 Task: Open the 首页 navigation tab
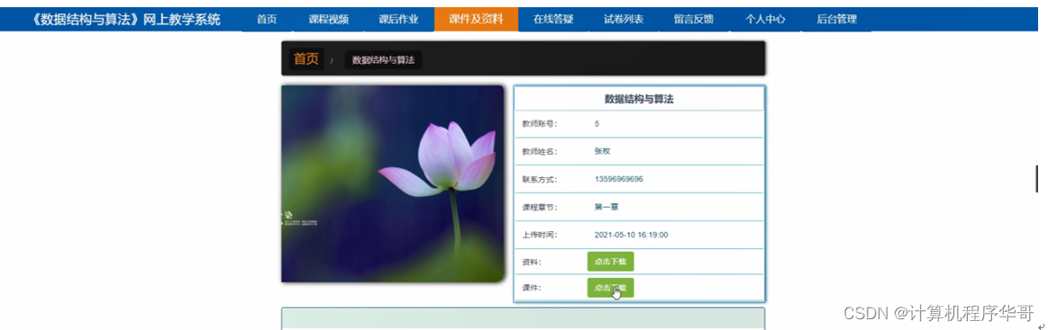267,20
